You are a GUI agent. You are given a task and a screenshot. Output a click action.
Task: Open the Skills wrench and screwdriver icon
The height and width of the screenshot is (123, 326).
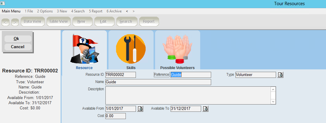coord(131,48)
